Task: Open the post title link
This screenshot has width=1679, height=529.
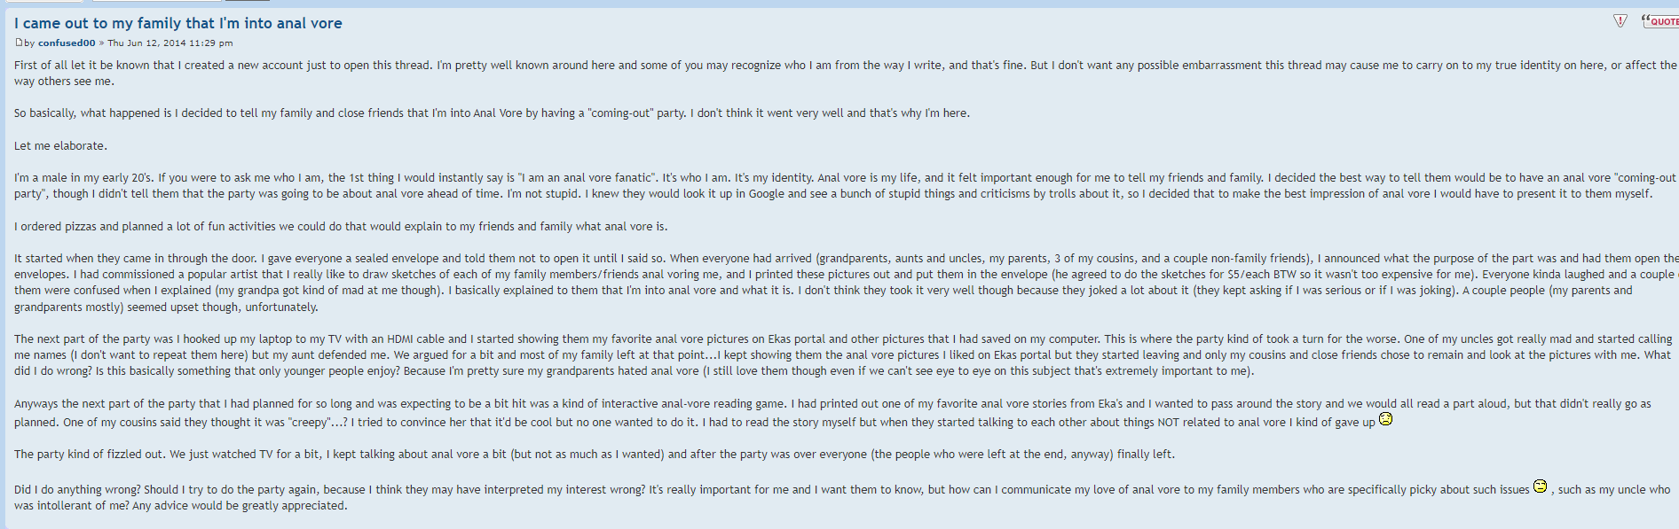Action: click(178, 23)
